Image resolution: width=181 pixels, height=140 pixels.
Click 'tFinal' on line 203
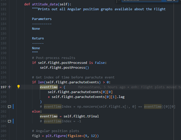tap(93, 116)
